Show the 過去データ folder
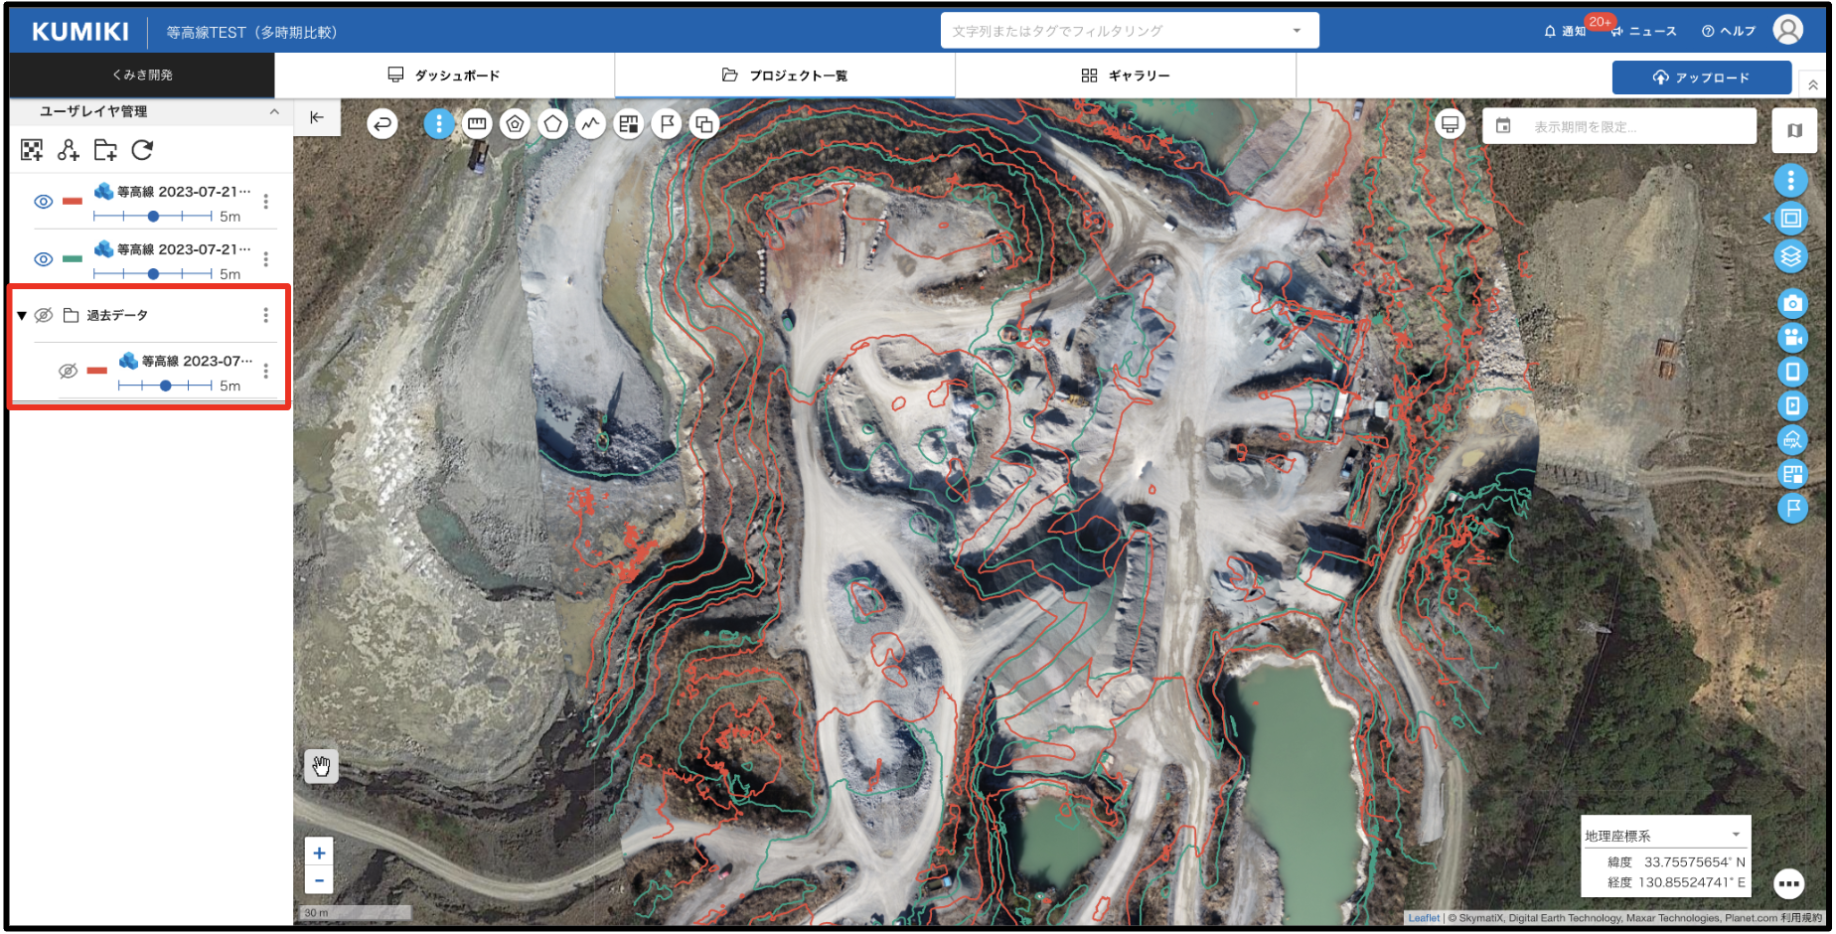This screenshot has width=1836, height=934. tap(44, 315)
